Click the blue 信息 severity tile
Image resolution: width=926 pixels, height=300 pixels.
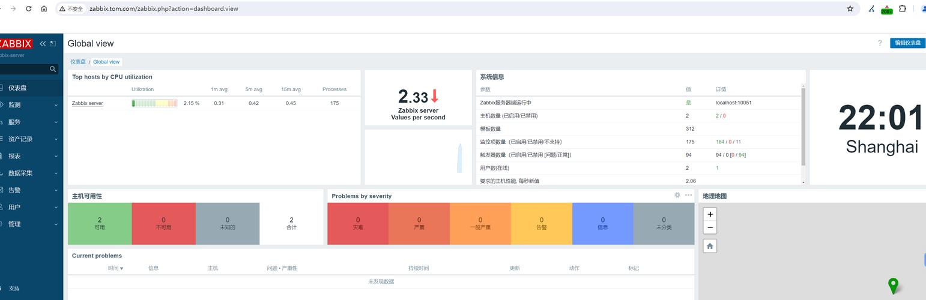click(603, 224)
